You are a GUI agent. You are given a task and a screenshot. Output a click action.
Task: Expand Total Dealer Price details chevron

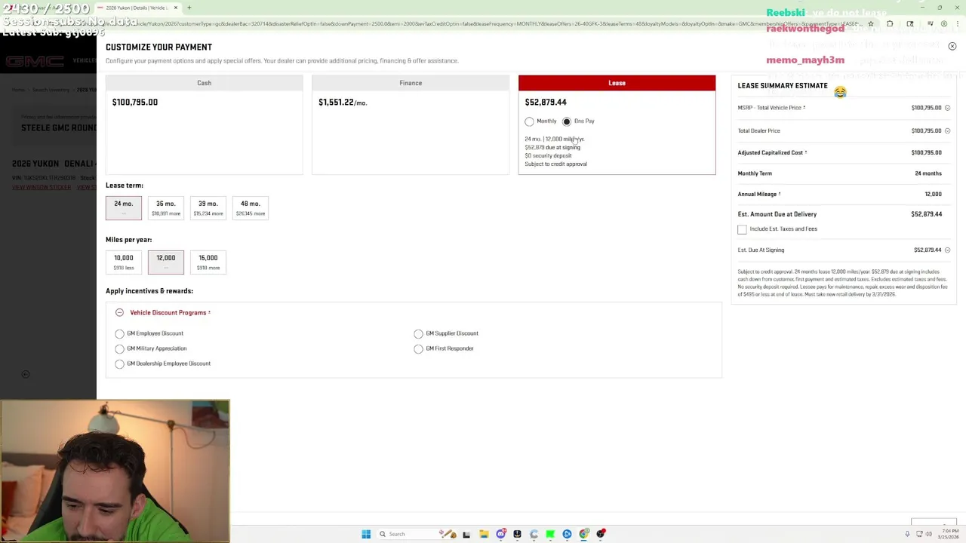[947, 130]
